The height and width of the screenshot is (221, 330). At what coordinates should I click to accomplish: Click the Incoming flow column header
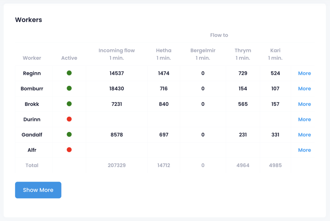pos(117,54)
